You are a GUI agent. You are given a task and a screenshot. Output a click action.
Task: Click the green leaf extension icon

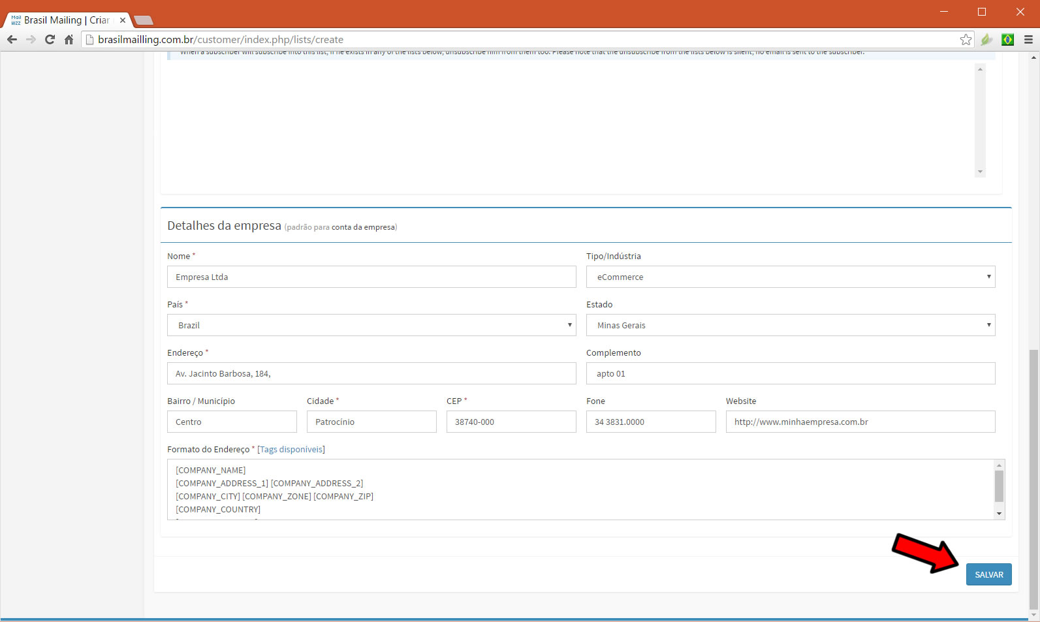[x=986, y=40]
